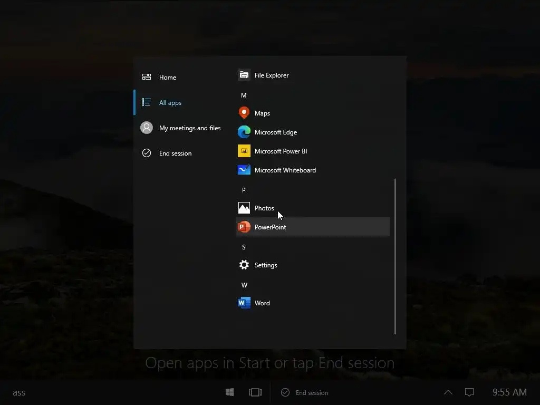Open the File Explorer app icon
Viewport: 540px width, 405px height.
tap(244, 75)
